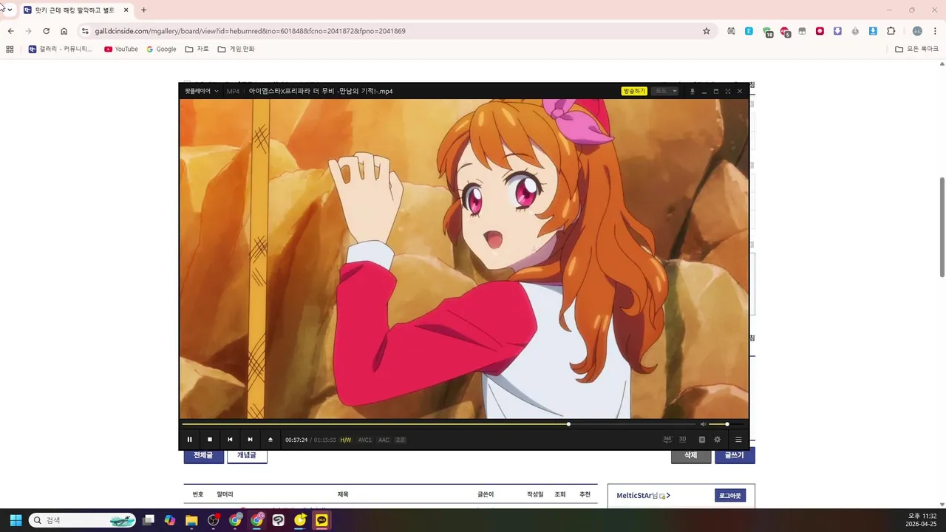Screen dimensions: 946x532
Task: Click the 조회 views column header
Action: pyautogui.click(x=559, y=494)
